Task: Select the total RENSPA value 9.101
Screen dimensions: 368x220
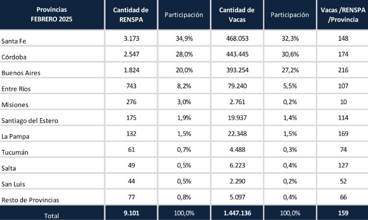Action: pos(132,213)
